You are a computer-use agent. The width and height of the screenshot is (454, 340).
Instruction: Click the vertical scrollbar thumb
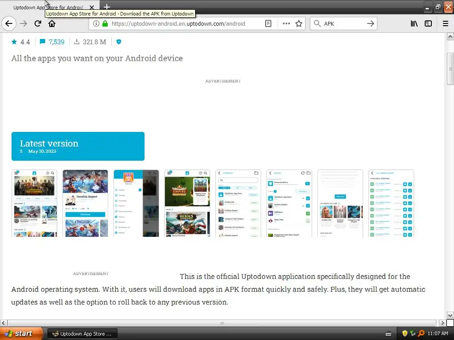coord(450,69)
